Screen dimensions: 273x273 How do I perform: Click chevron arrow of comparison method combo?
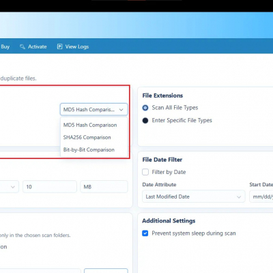[x=121, y=110]
